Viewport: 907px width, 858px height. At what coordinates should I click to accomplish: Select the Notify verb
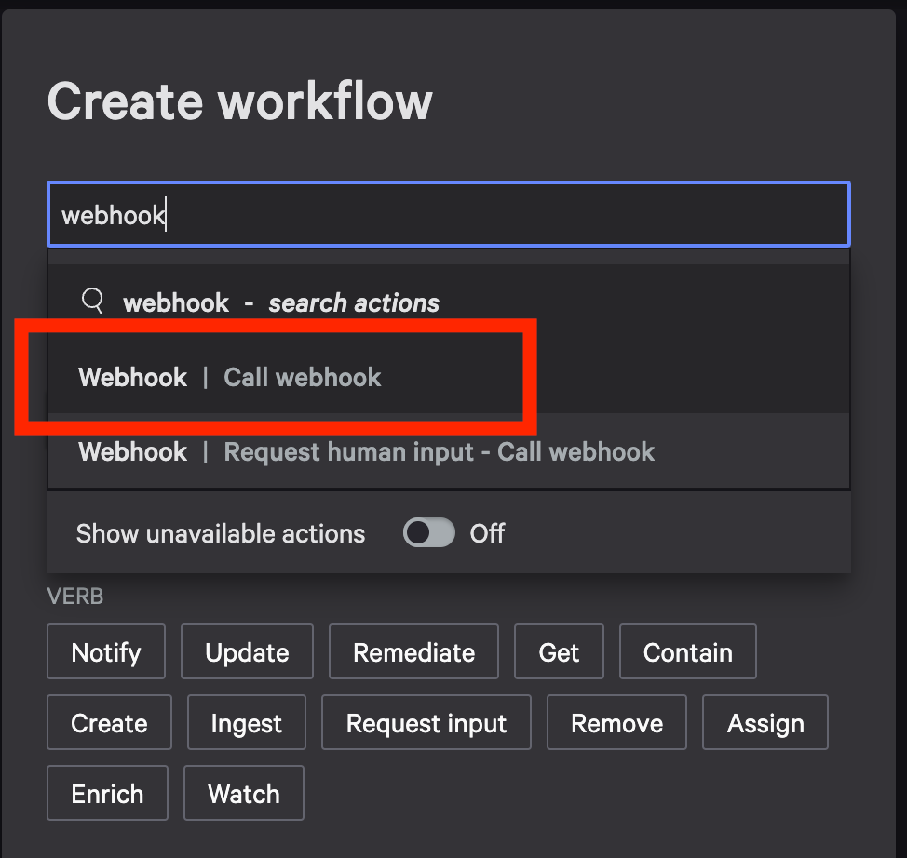(105, 651)
